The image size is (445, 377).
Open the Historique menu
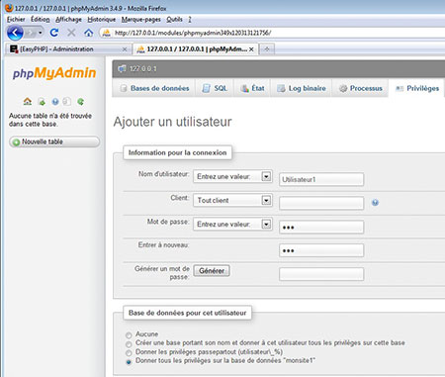point(102,20)
